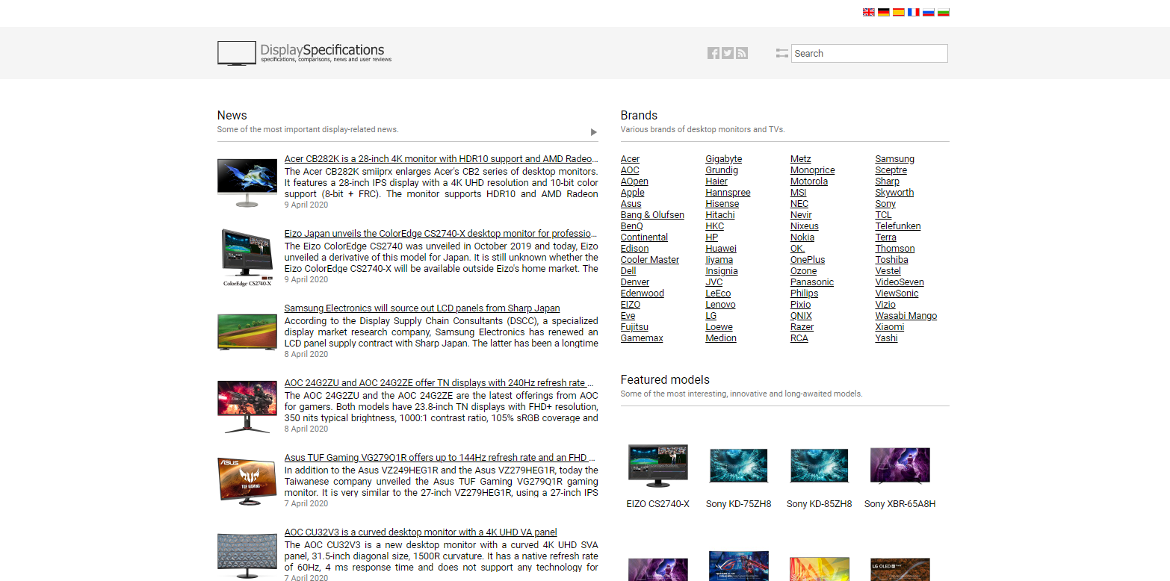The height and width of the screenshot is (581, 1170).
Task: Open the Bang & Olufsen brand link
Action: click(652, 215)
